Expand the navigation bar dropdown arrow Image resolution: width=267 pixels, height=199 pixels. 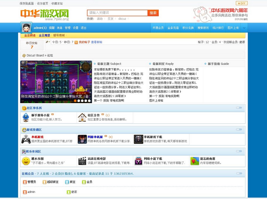(x=244, y=28)
